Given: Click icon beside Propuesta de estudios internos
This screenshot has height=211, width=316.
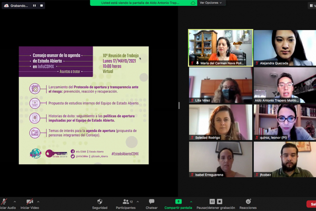Looking at the screenshot, I should click(x=35, y=103).
